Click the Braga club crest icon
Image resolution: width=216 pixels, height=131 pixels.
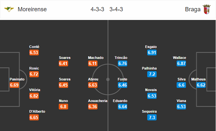(206, 9)
